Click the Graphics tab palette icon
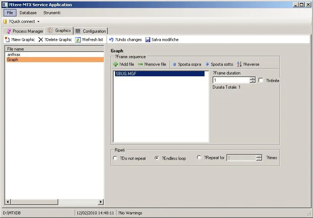The height and width of the screenshot is (218, 313). [50, 30]
